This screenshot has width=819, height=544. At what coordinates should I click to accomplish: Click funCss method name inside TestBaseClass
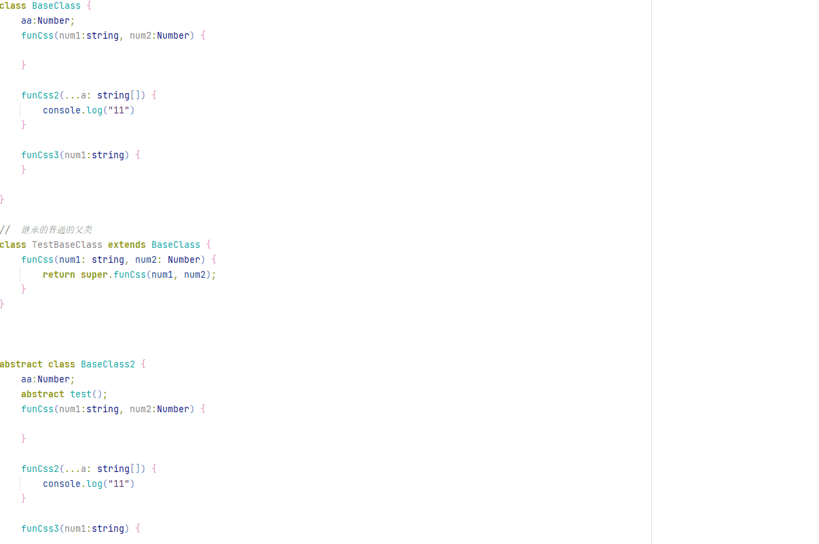tap(37, 259)
